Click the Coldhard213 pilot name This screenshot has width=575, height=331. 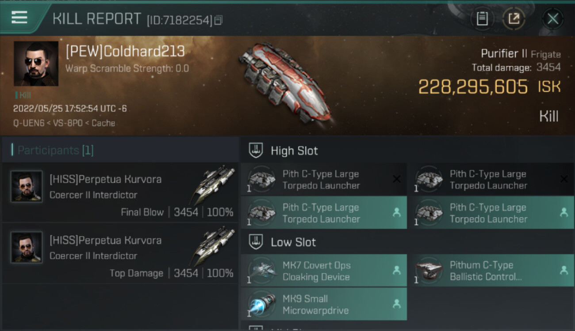[x=125, y=52]
